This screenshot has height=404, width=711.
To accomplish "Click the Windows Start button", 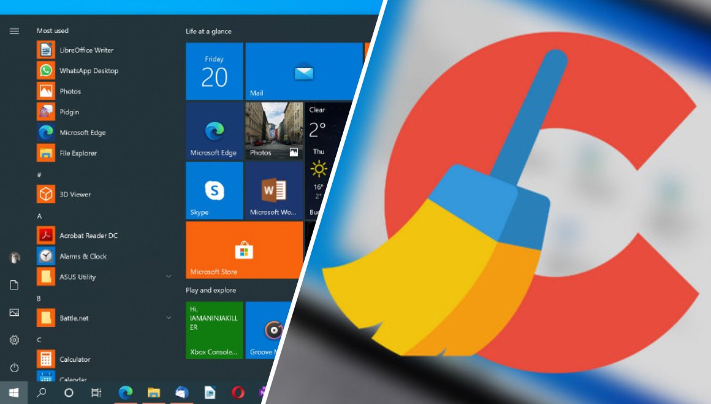I will pyautogui.click(x=13, y=393).
